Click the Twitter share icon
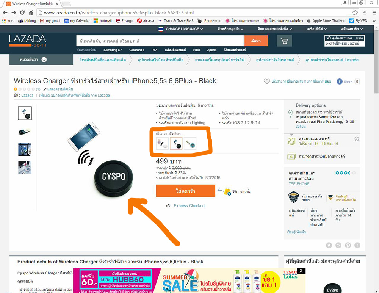This screenshot has width=379, height=293. (329, 245)
